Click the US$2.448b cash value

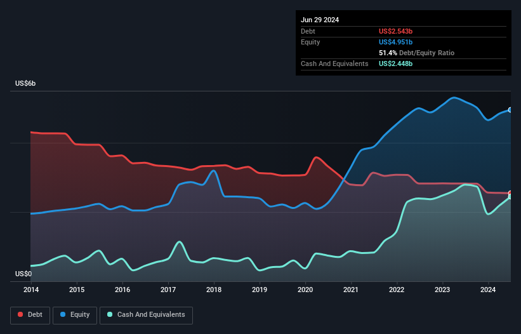[x=395, y=63]
